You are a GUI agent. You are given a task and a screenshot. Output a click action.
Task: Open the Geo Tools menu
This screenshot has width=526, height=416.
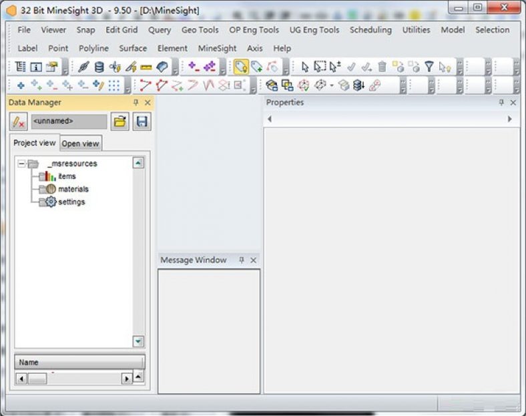pyautogui.click(x=200, y=30)
